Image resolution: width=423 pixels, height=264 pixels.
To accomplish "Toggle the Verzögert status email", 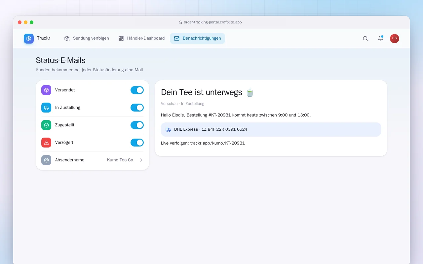I will [137, 143].
